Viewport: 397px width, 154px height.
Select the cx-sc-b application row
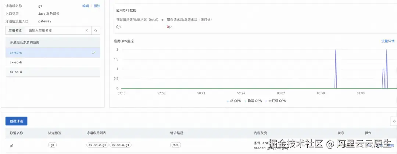53,62
